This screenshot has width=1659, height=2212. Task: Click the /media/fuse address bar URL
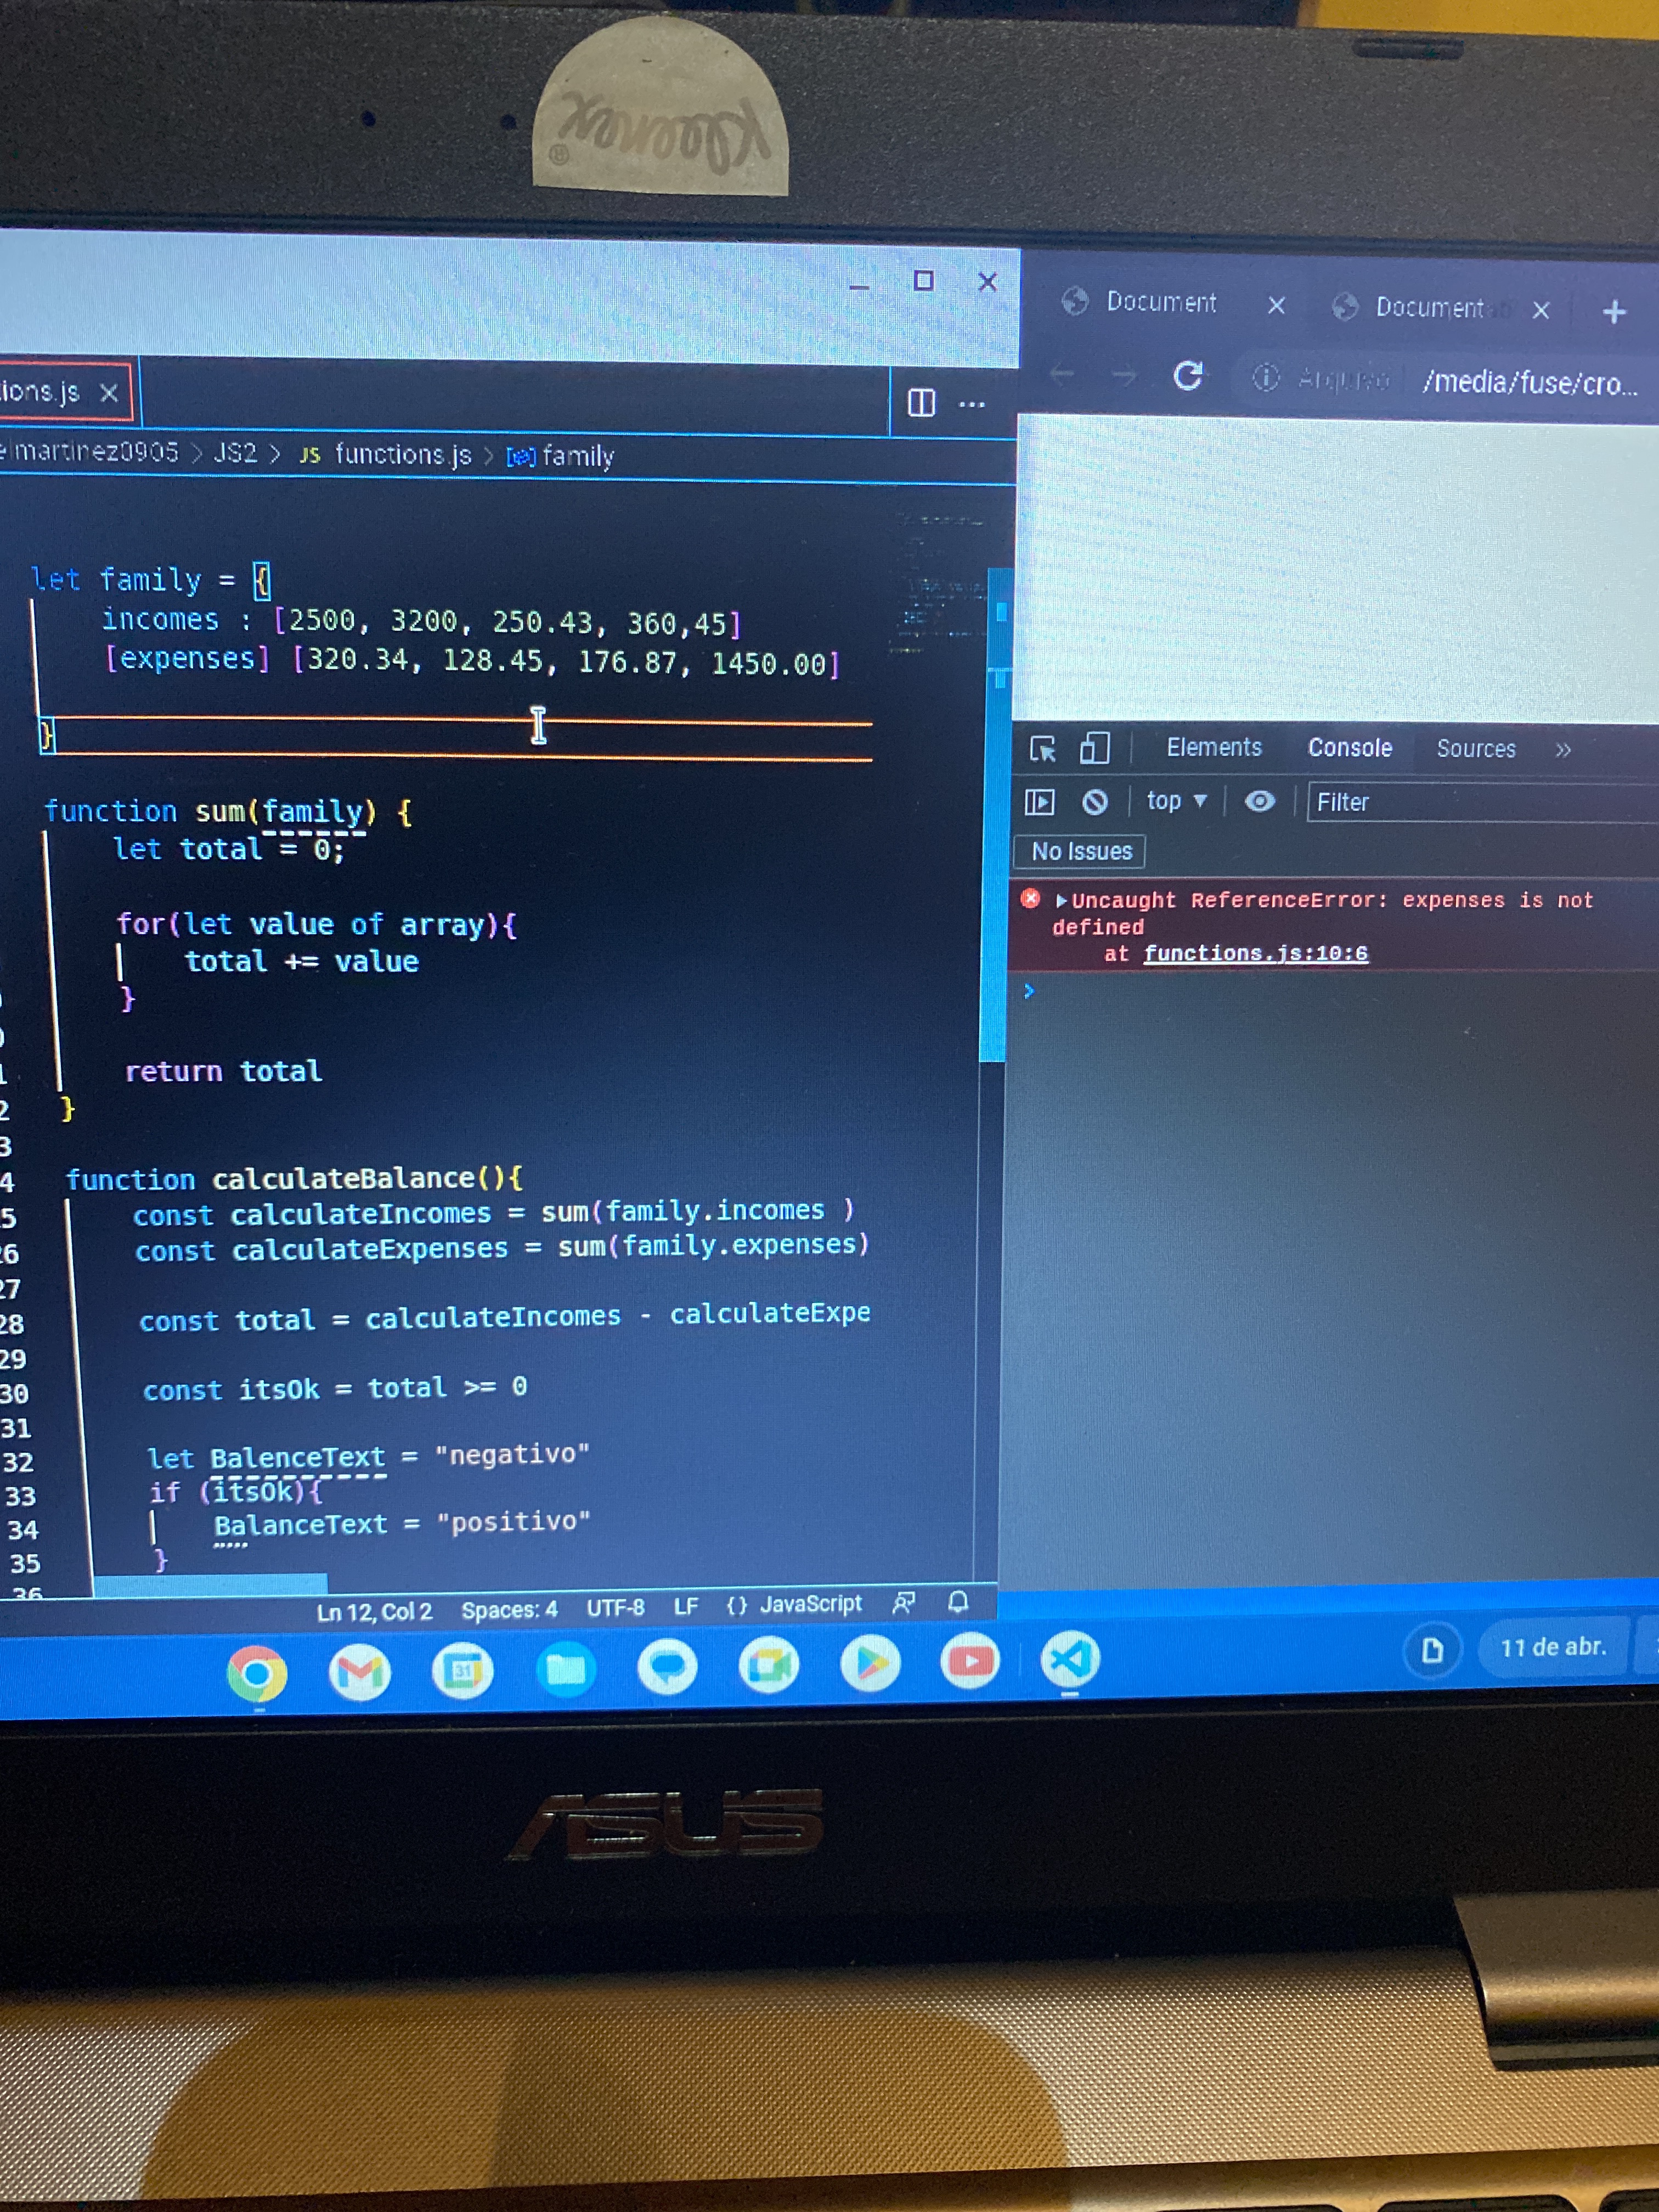pos(1530,382)
